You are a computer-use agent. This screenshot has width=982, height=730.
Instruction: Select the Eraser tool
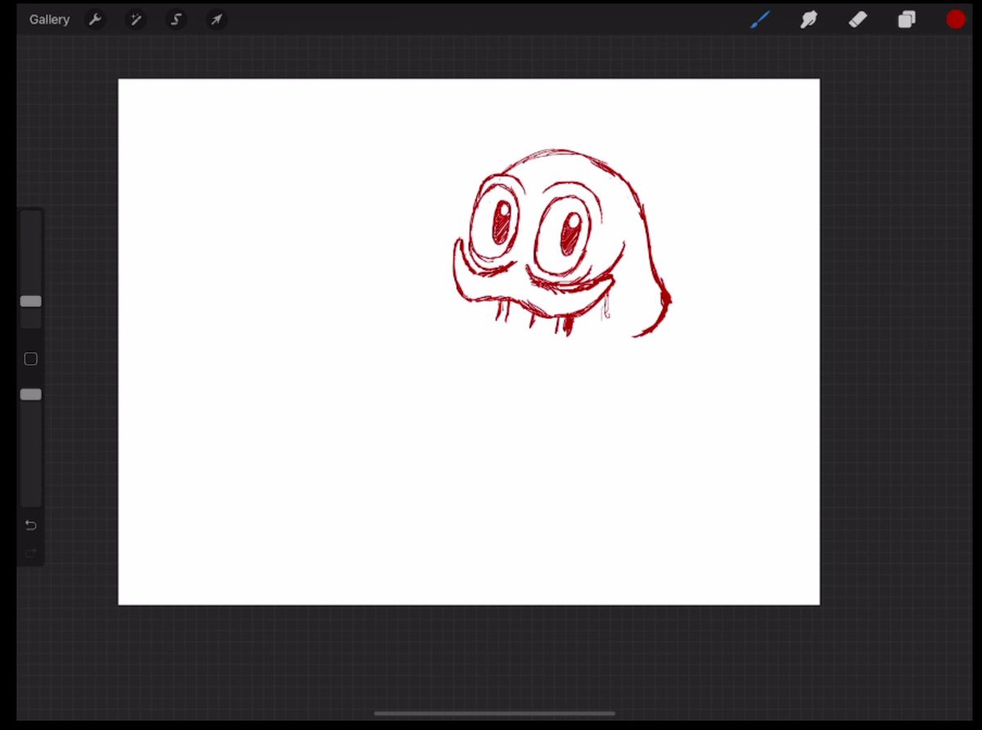pyautogui.click(x=858, y=20)
